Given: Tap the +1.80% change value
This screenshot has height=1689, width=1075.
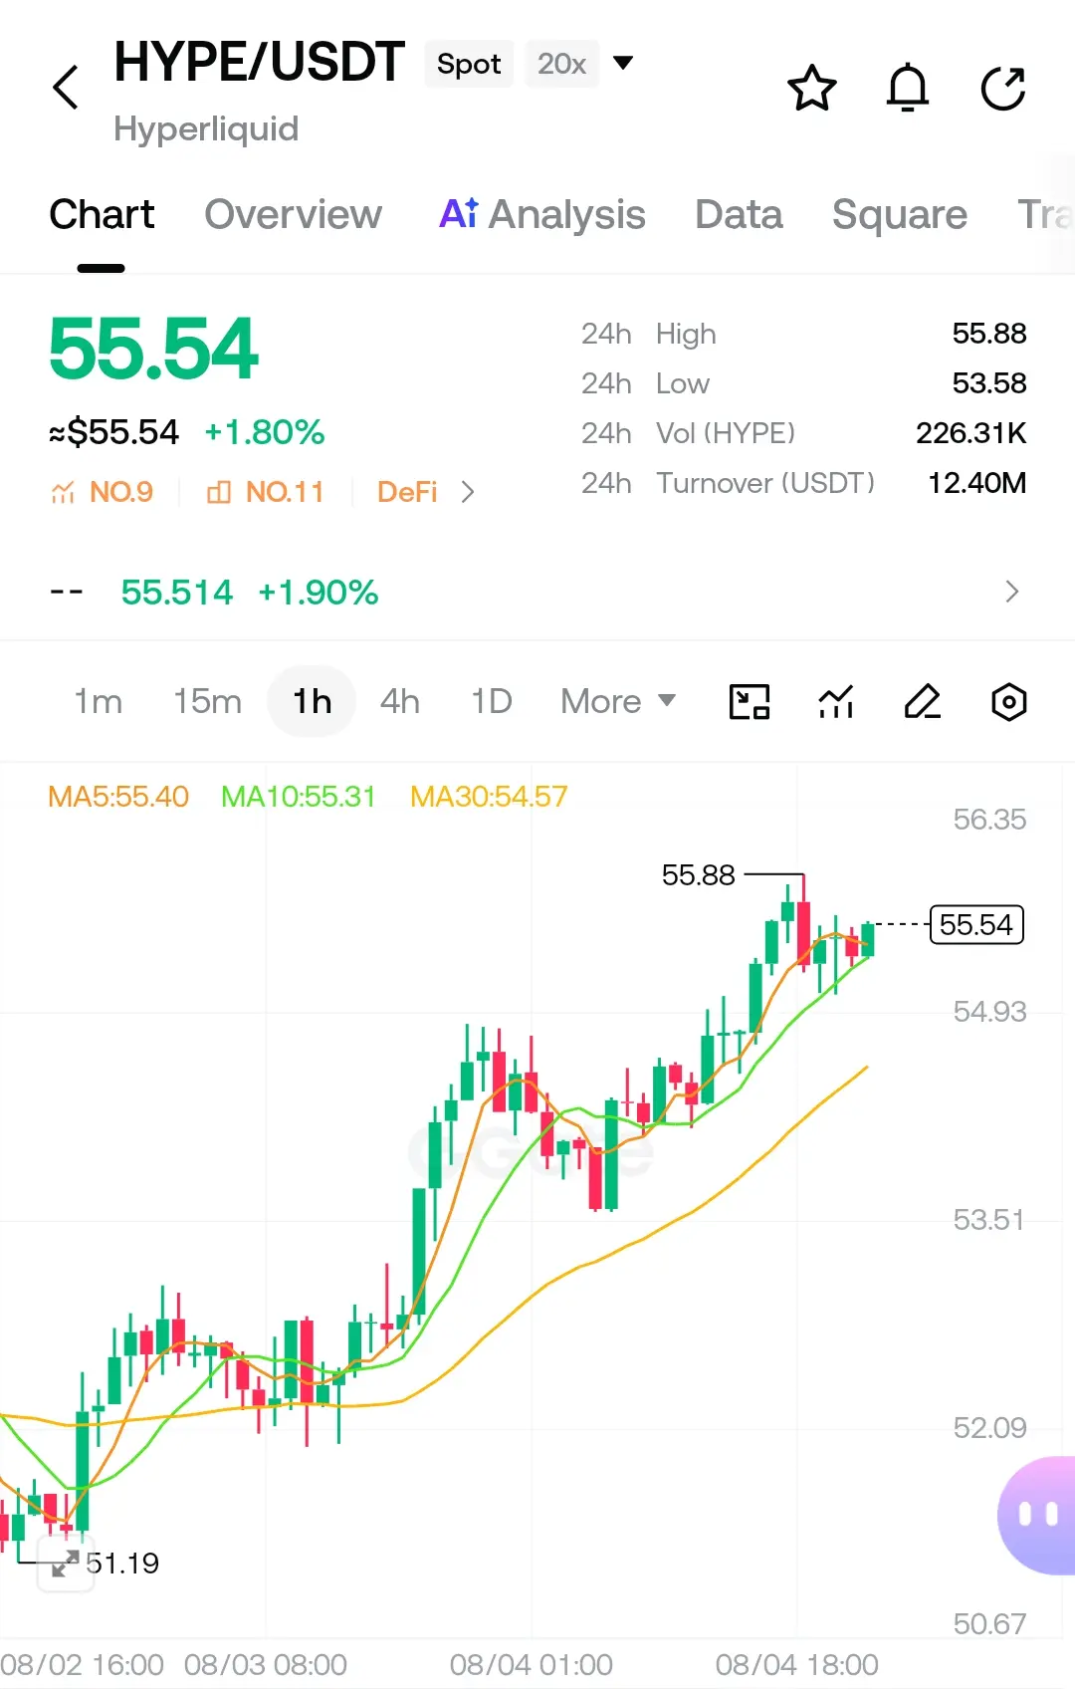Looking at the screenshot, I should (265, 432).
